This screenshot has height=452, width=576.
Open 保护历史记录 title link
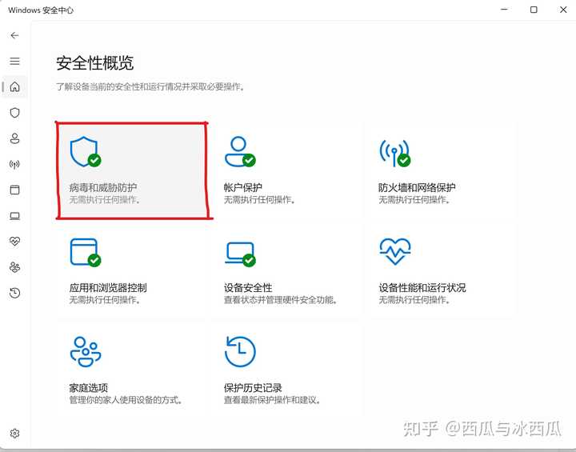coord(253,387)
